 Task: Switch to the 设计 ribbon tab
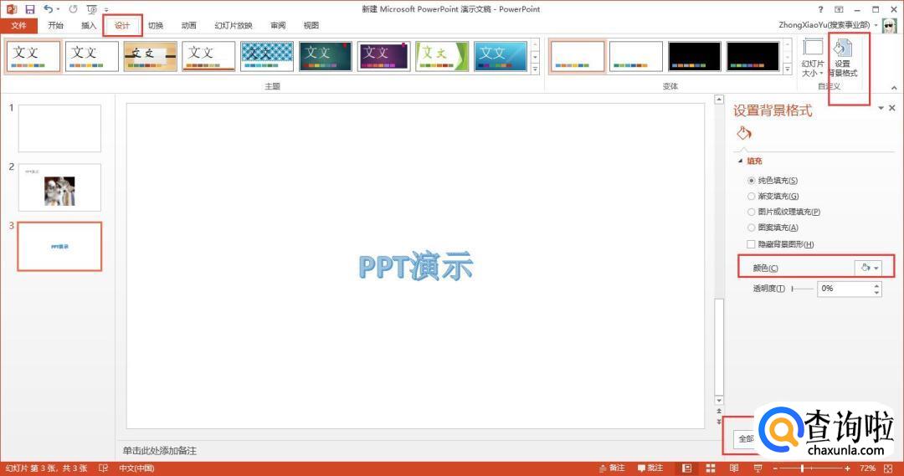click(x=122, y=25)
